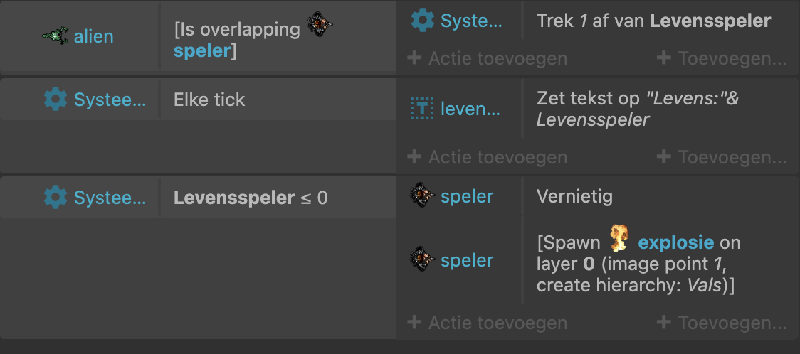Open 'Toevoegen...' menu in Levensspeler event

point(722,323)
